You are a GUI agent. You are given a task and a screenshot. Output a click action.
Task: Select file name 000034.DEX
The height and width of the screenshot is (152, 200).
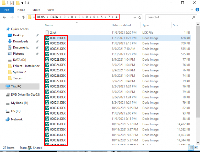pyautogui.click(x=58, y=119)
